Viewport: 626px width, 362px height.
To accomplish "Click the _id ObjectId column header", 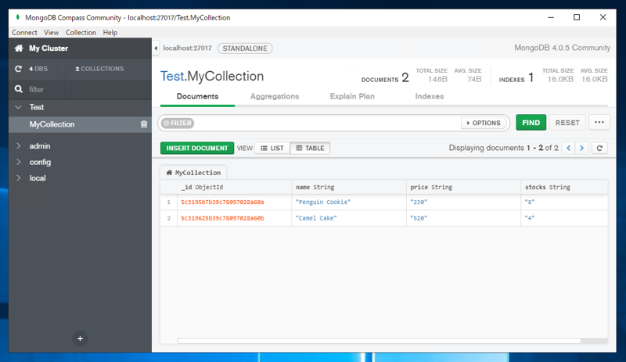I will click(x=234, y=187).
